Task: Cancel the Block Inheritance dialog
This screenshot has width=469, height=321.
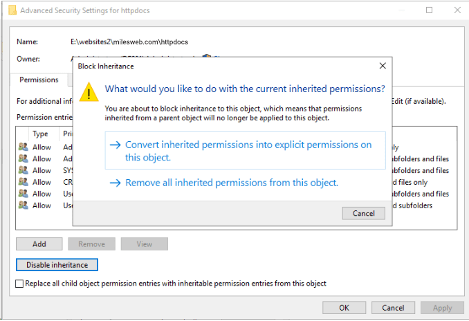Action: tap(363, 213)
